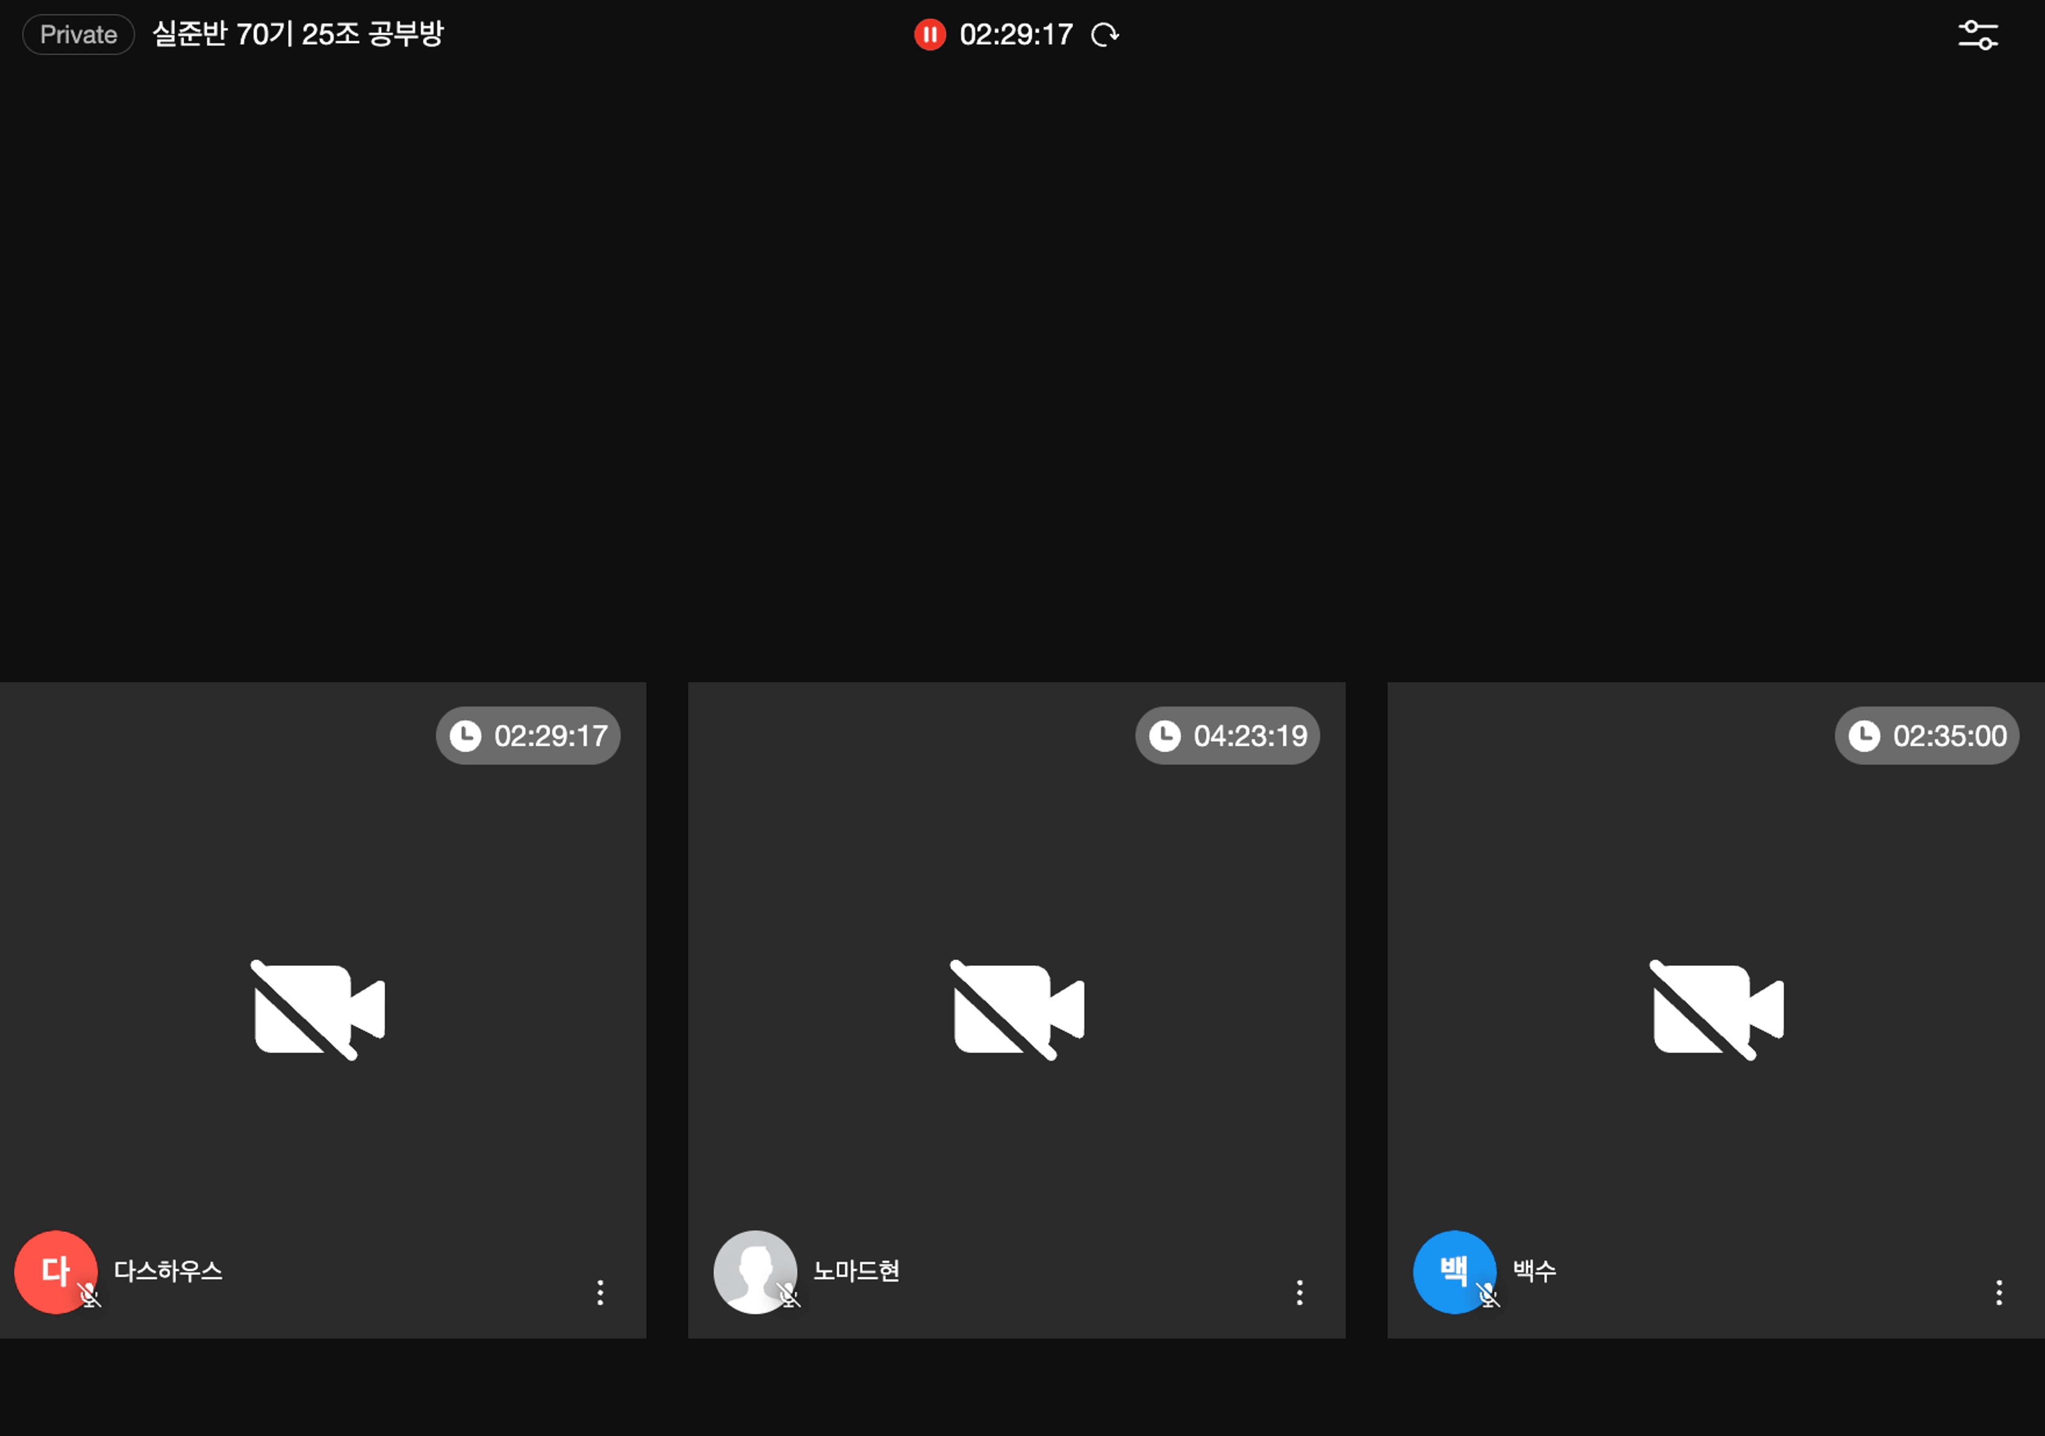Click the username 백수
Viewport: 2045px width, 1436px height.
[x=1535, y=1270]
